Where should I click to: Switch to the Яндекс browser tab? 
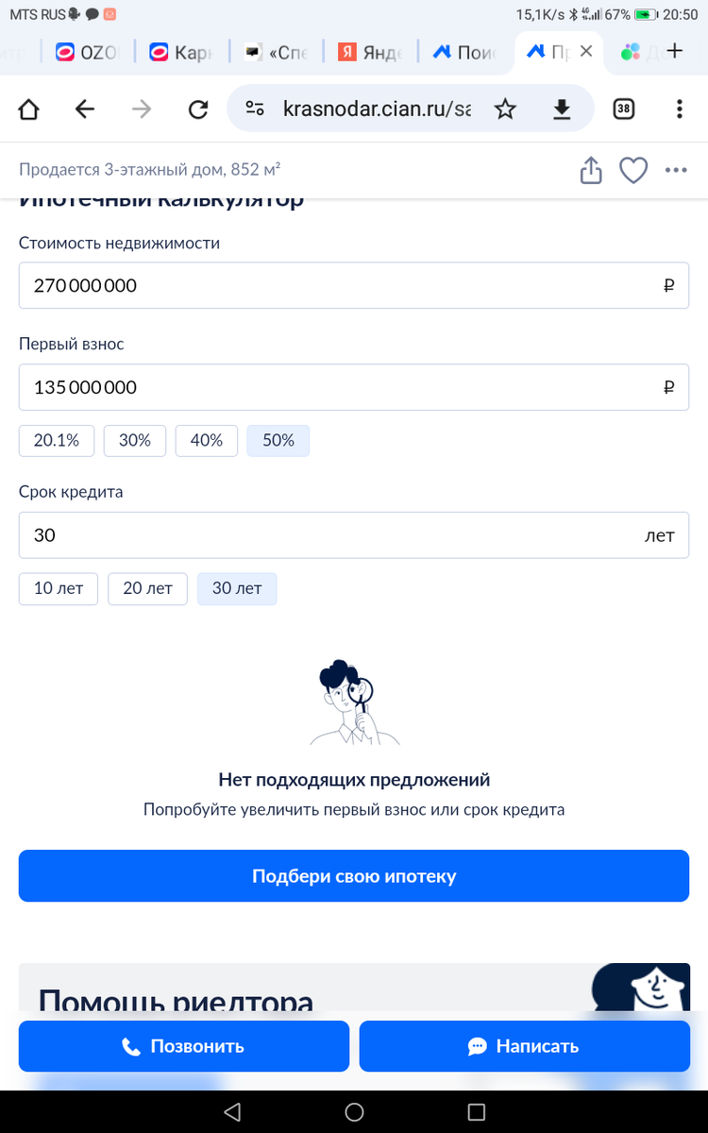(368, 52)
